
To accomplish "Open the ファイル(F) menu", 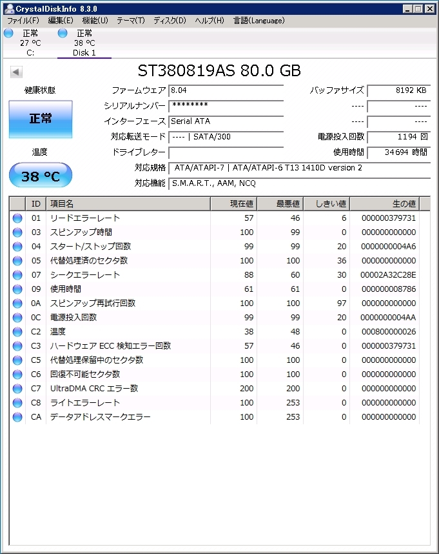I will [23, 21].
